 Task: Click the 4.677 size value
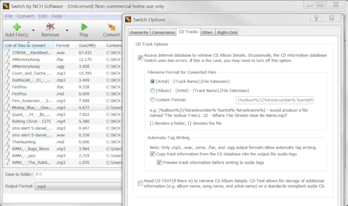[84, 107]
